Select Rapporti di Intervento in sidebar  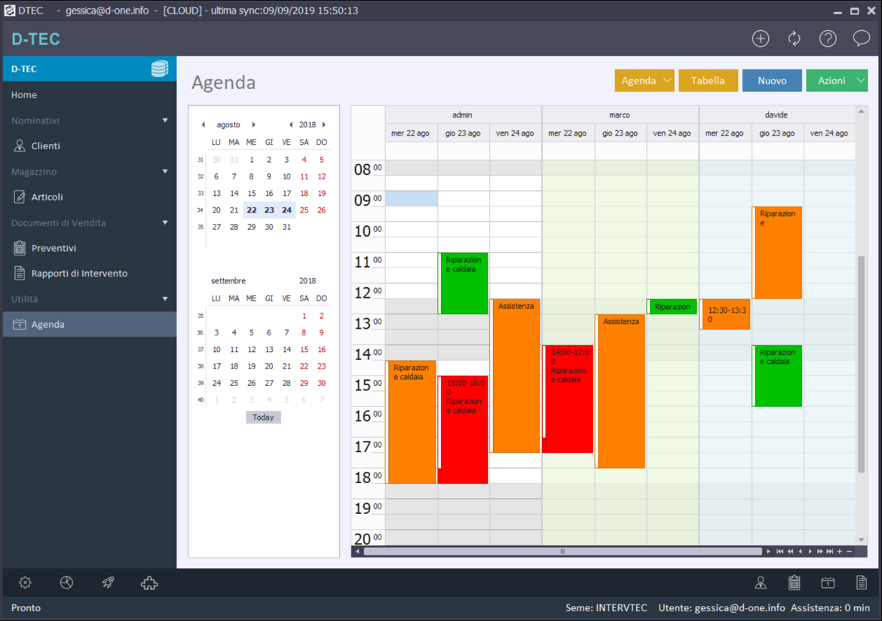point(79,274)
